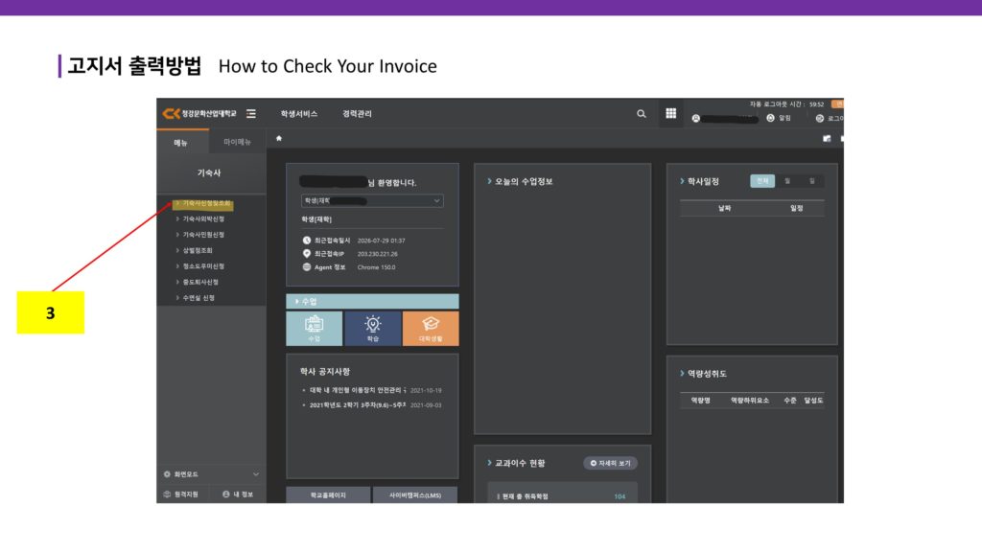Click the 로그아웃 logout icon
This screenshot has height=552, width=982.
(x=820, y=118)
